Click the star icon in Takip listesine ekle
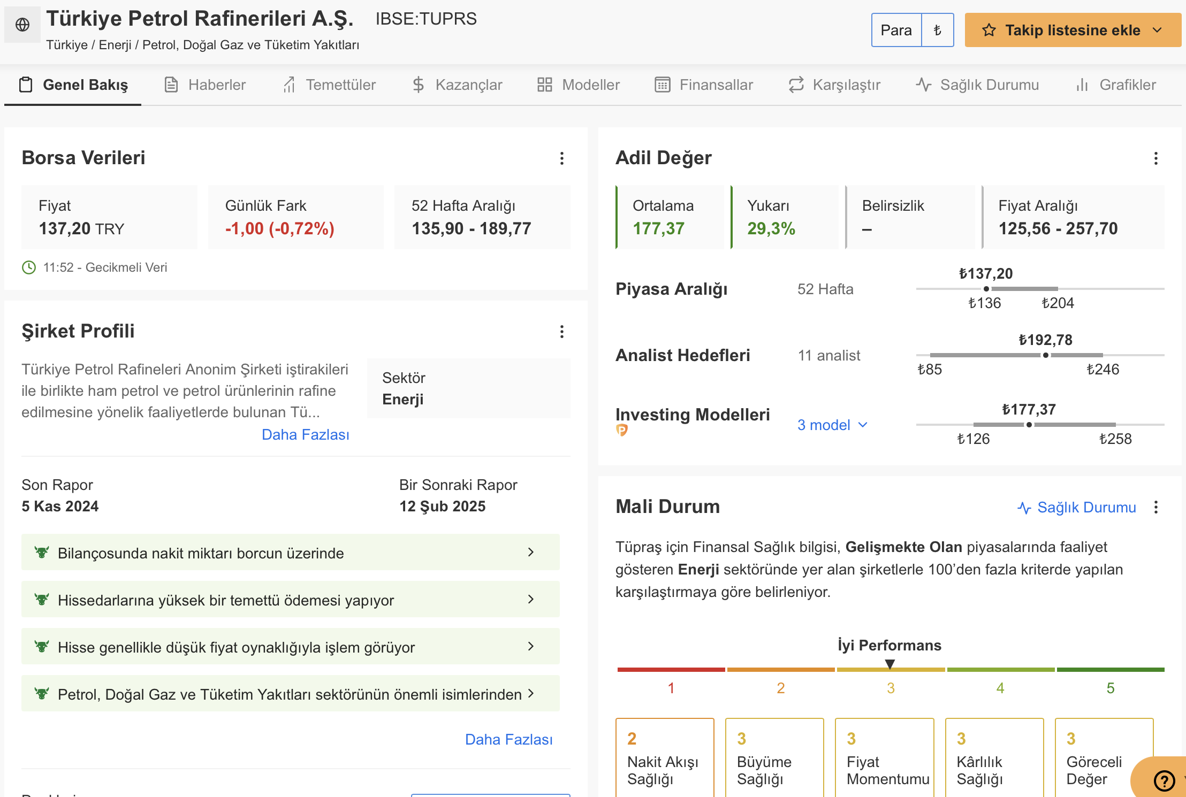Screen dimensions: 1186x797 coord(989,30)
